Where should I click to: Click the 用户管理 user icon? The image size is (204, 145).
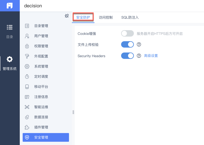27,36
